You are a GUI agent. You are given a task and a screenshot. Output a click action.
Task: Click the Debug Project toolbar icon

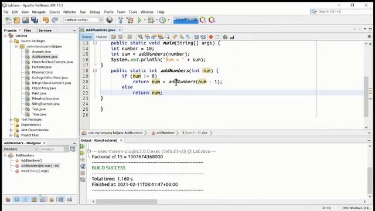tap(151, 20)
